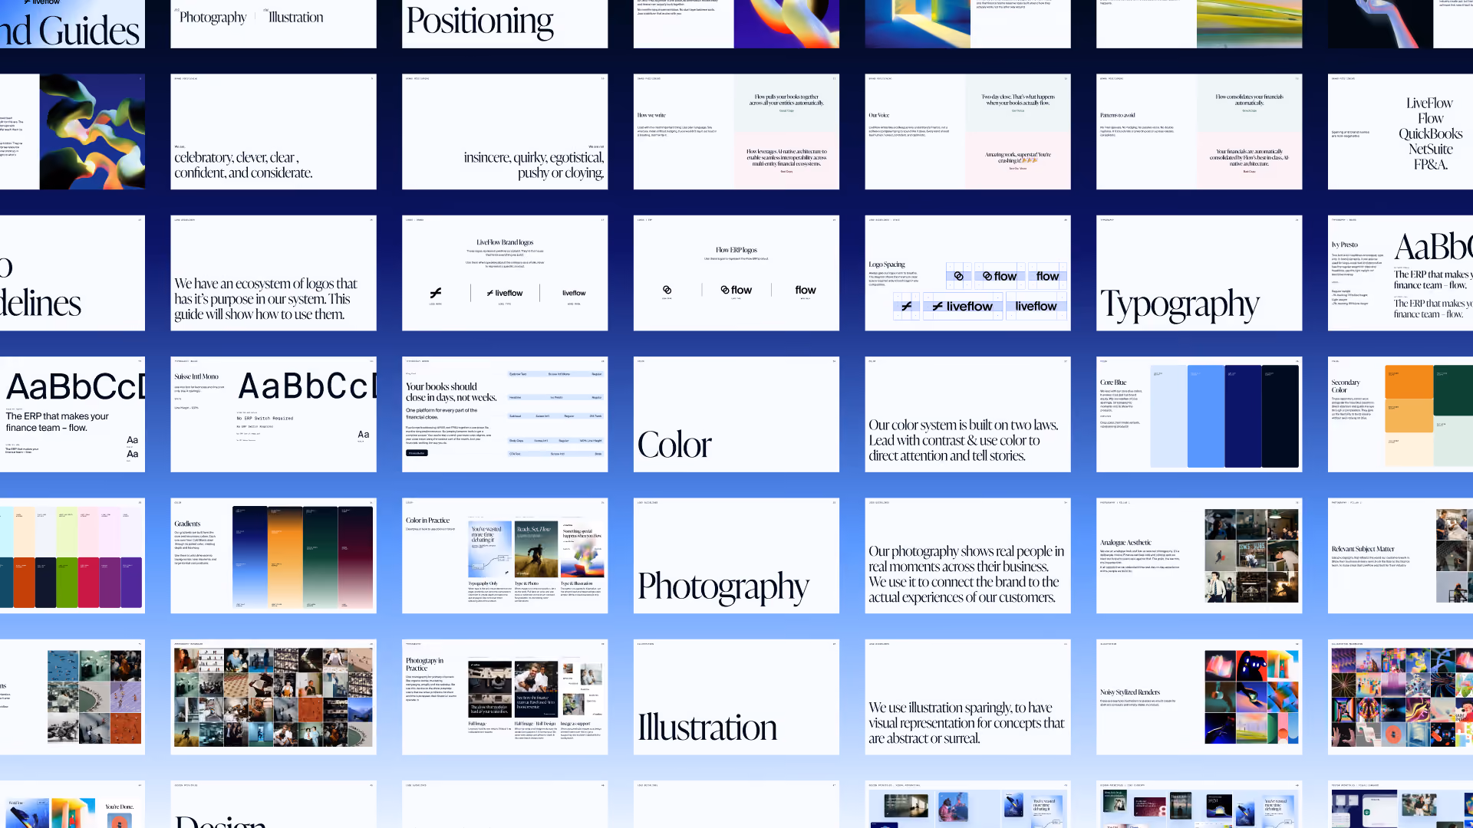Pick the green gradient strip in Gradients slide
This screenshot has height=828, width=1473.
(x=320, y=557)
